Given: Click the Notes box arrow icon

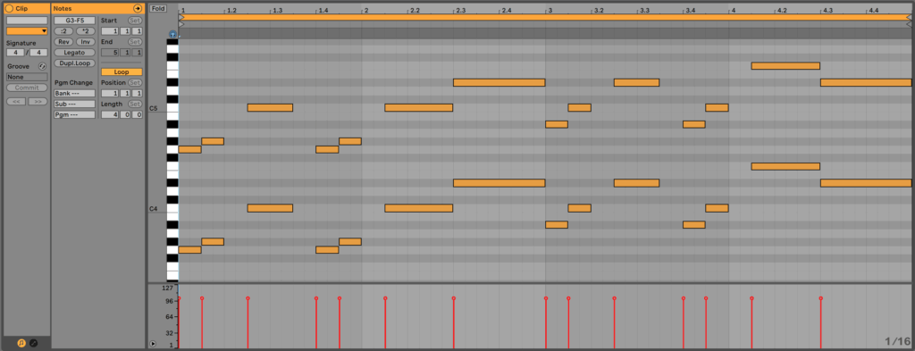Looking at the screenshot, I should (x=137, y=9).
